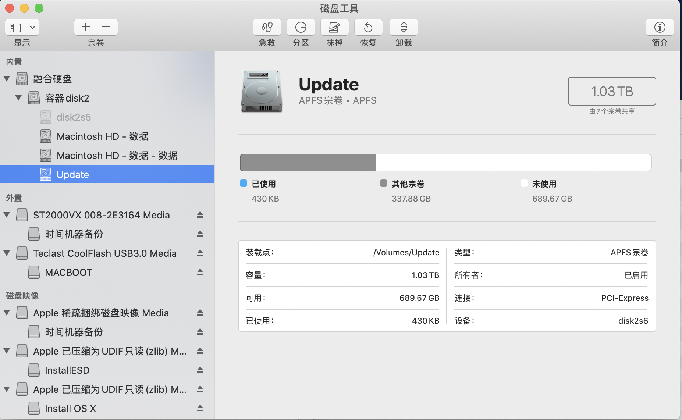
Task: Click the Erase (抹掉) toolbar icon
Action: pos(334,28)
